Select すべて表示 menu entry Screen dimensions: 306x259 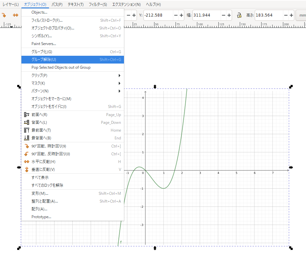point(73,178)
